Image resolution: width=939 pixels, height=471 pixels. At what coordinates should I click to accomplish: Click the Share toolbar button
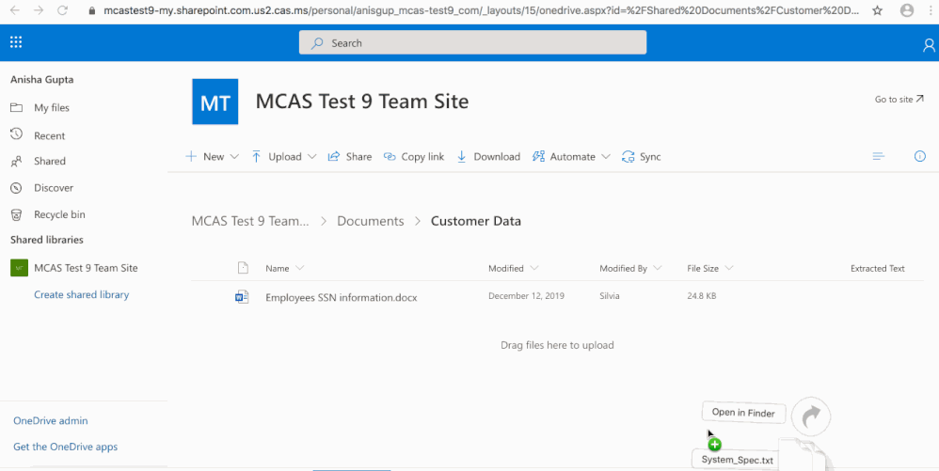pos(350,157)
